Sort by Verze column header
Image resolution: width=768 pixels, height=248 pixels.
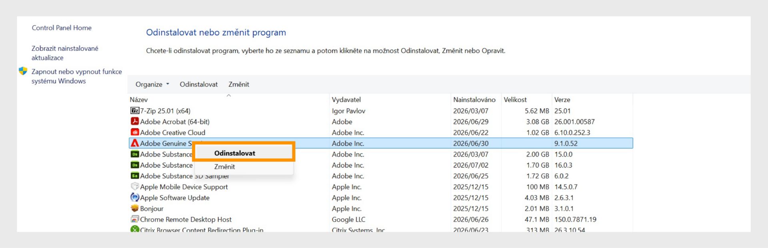pos(562,99)
